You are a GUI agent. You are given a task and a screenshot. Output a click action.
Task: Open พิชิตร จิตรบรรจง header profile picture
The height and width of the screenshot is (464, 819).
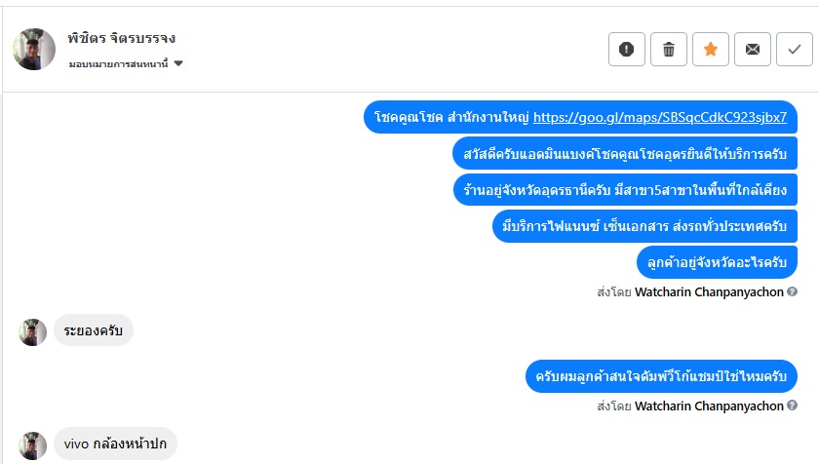34,49
